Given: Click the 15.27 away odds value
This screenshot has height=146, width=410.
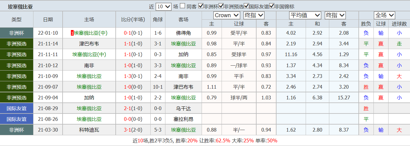Looking at the screenshot, I should (x=344, y=98).
